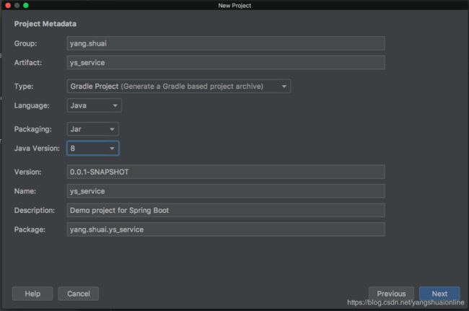Click the Version field with 0.0.1-SNAPSHOT

[x=226, y=172]
